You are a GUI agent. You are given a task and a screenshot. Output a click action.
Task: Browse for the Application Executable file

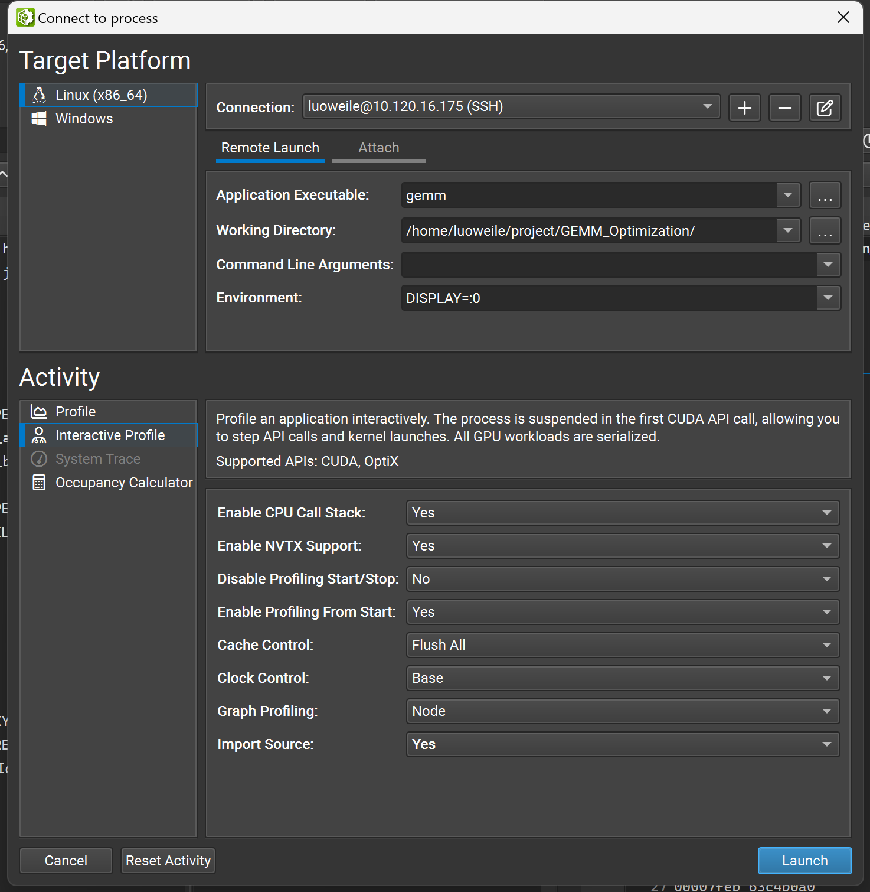pos(825,196)
